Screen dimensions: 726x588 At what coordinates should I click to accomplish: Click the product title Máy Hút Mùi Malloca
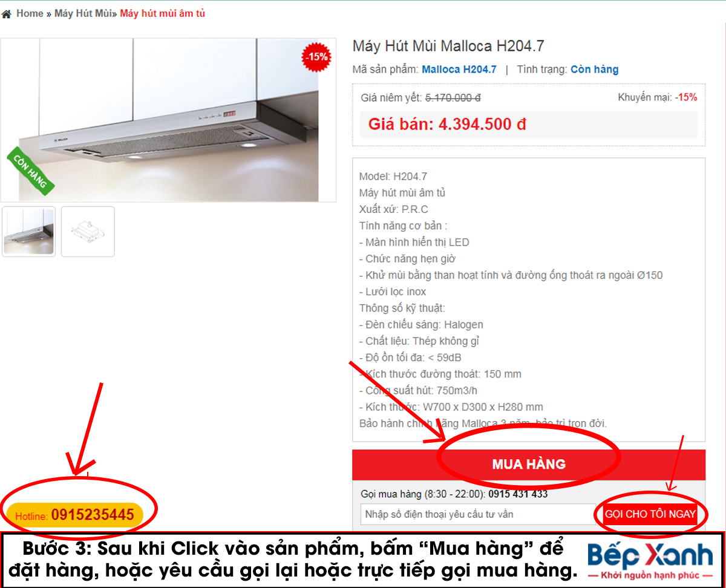(449, 46)
